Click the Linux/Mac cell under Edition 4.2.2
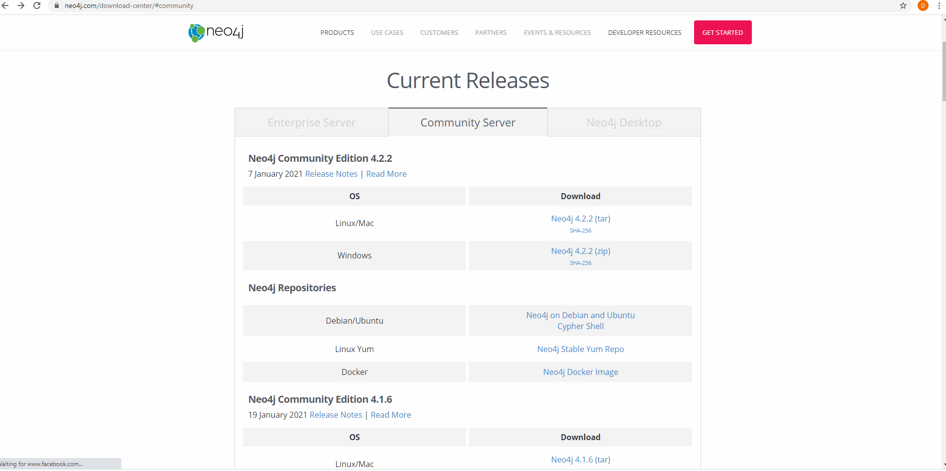The height and width of the screenshot is (471, 946). click(x=355, y=223)
